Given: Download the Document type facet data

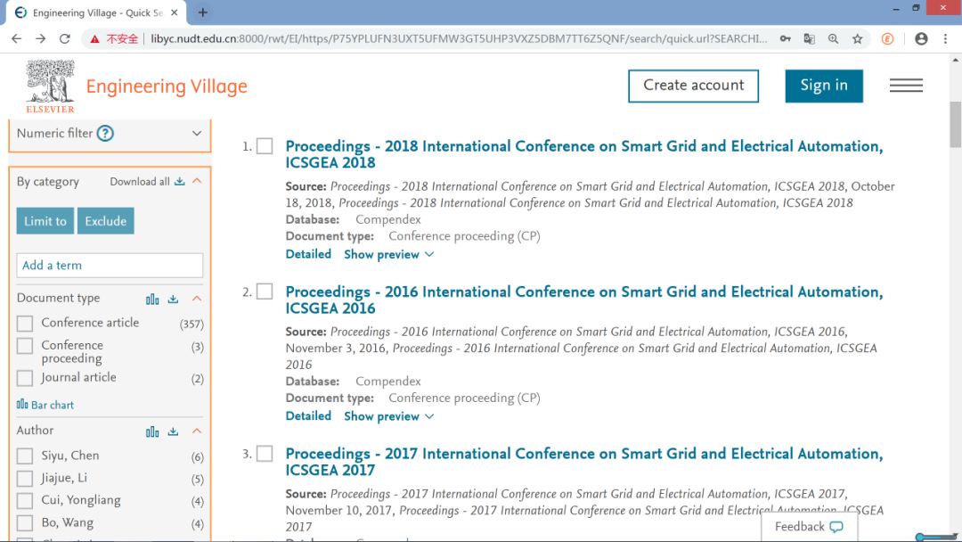Looking at the screenshot, I should click(174, 299).
